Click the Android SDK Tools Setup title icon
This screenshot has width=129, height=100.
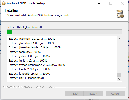[3, 3]
